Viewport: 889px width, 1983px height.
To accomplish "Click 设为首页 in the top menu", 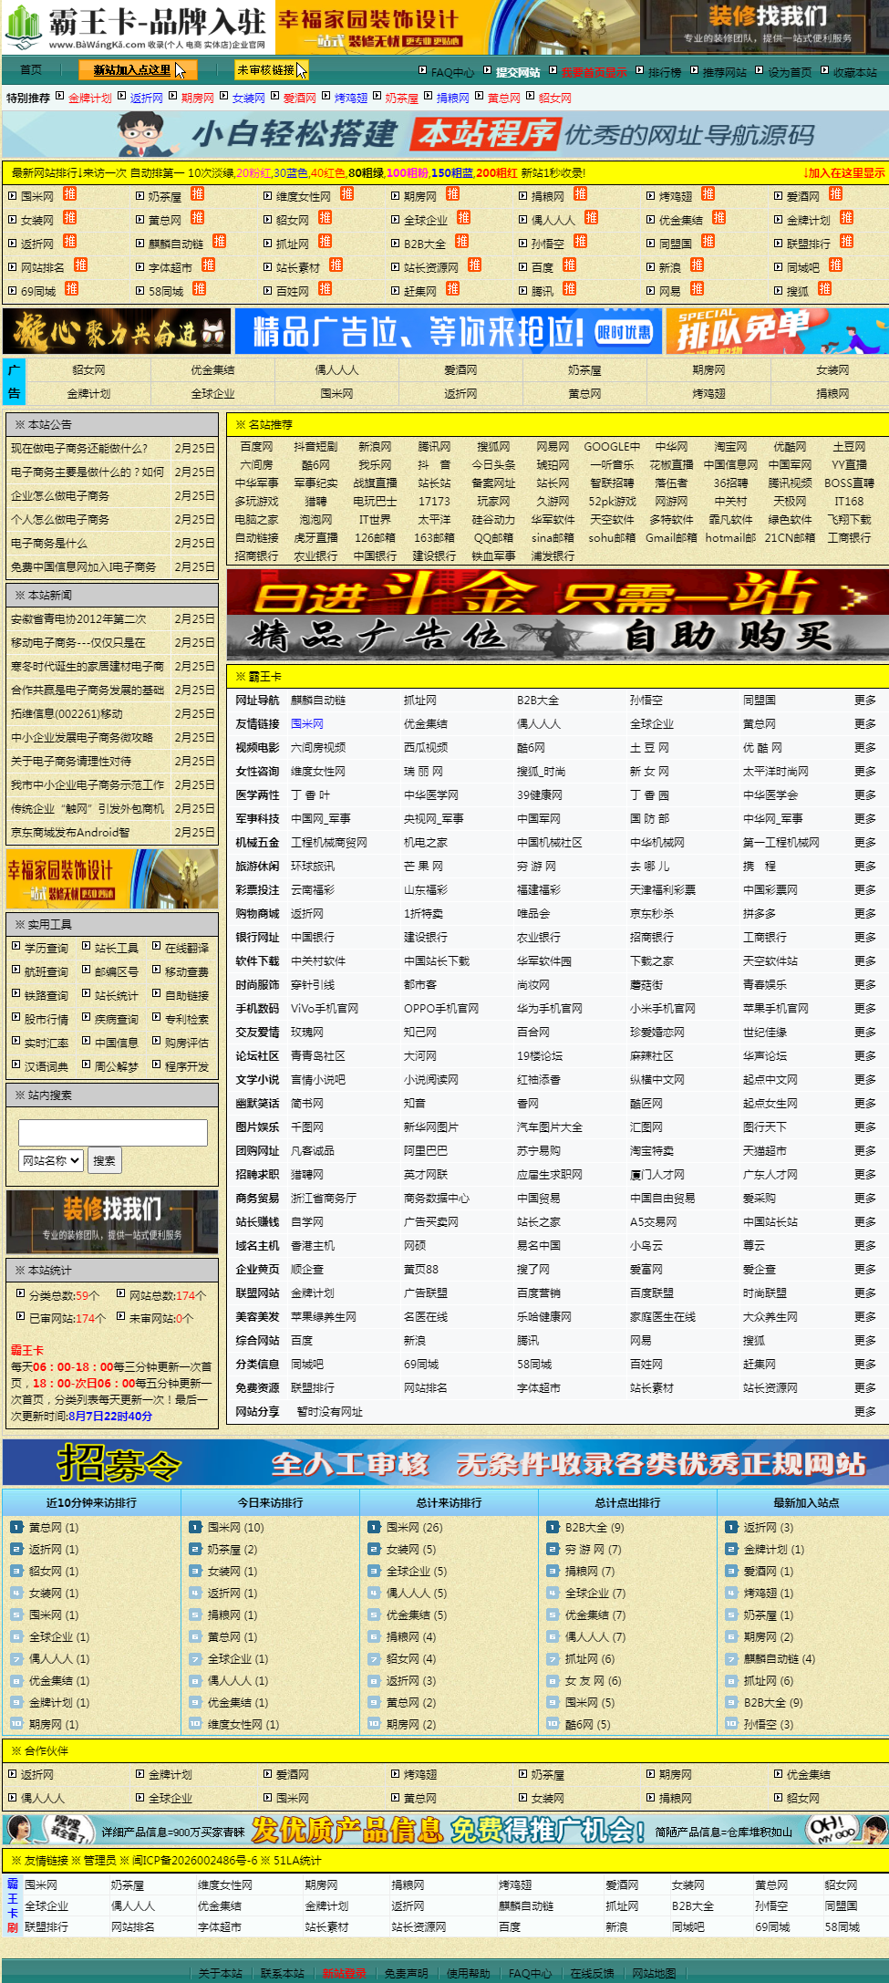I will [790, 73].
